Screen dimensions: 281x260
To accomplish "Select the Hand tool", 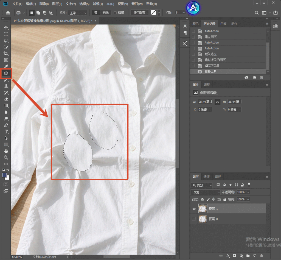I will [6, 151].
